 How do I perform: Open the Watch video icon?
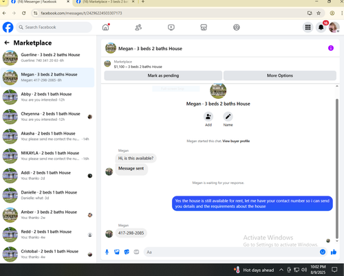[x=171, y=27]
